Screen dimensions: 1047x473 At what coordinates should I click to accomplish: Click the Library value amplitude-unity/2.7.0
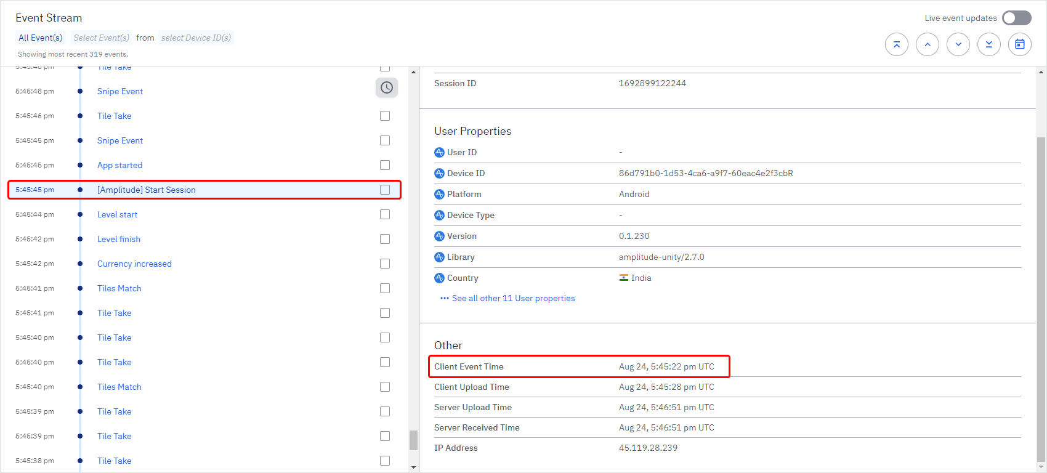[x=661, y=257]
